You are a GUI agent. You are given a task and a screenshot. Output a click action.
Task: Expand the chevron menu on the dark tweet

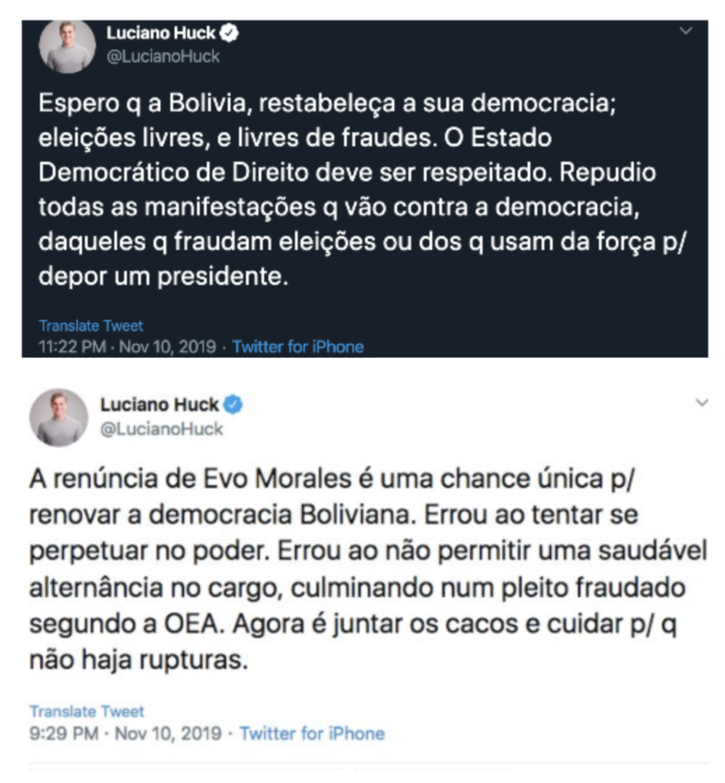coord(686,31)
